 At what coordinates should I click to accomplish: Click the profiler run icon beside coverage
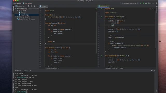click(149, 3)
